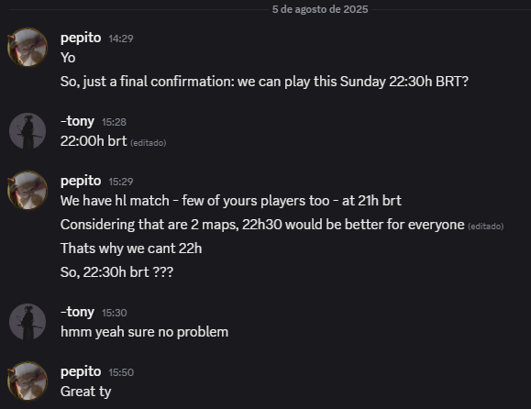Click the 'Yo' message
This screenshot has width=531, height=409.
coord(68,58)
